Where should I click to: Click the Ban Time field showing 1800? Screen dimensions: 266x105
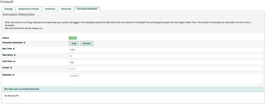pos(166,50)
